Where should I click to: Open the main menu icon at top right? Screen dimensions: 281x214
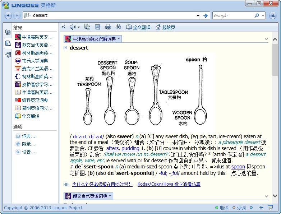click(x=272, y=15)
